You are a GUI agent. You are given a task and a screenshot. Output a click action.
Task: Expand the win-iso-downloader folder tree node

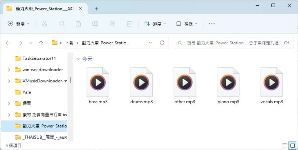pyautogui.click(x=9, y=70)
